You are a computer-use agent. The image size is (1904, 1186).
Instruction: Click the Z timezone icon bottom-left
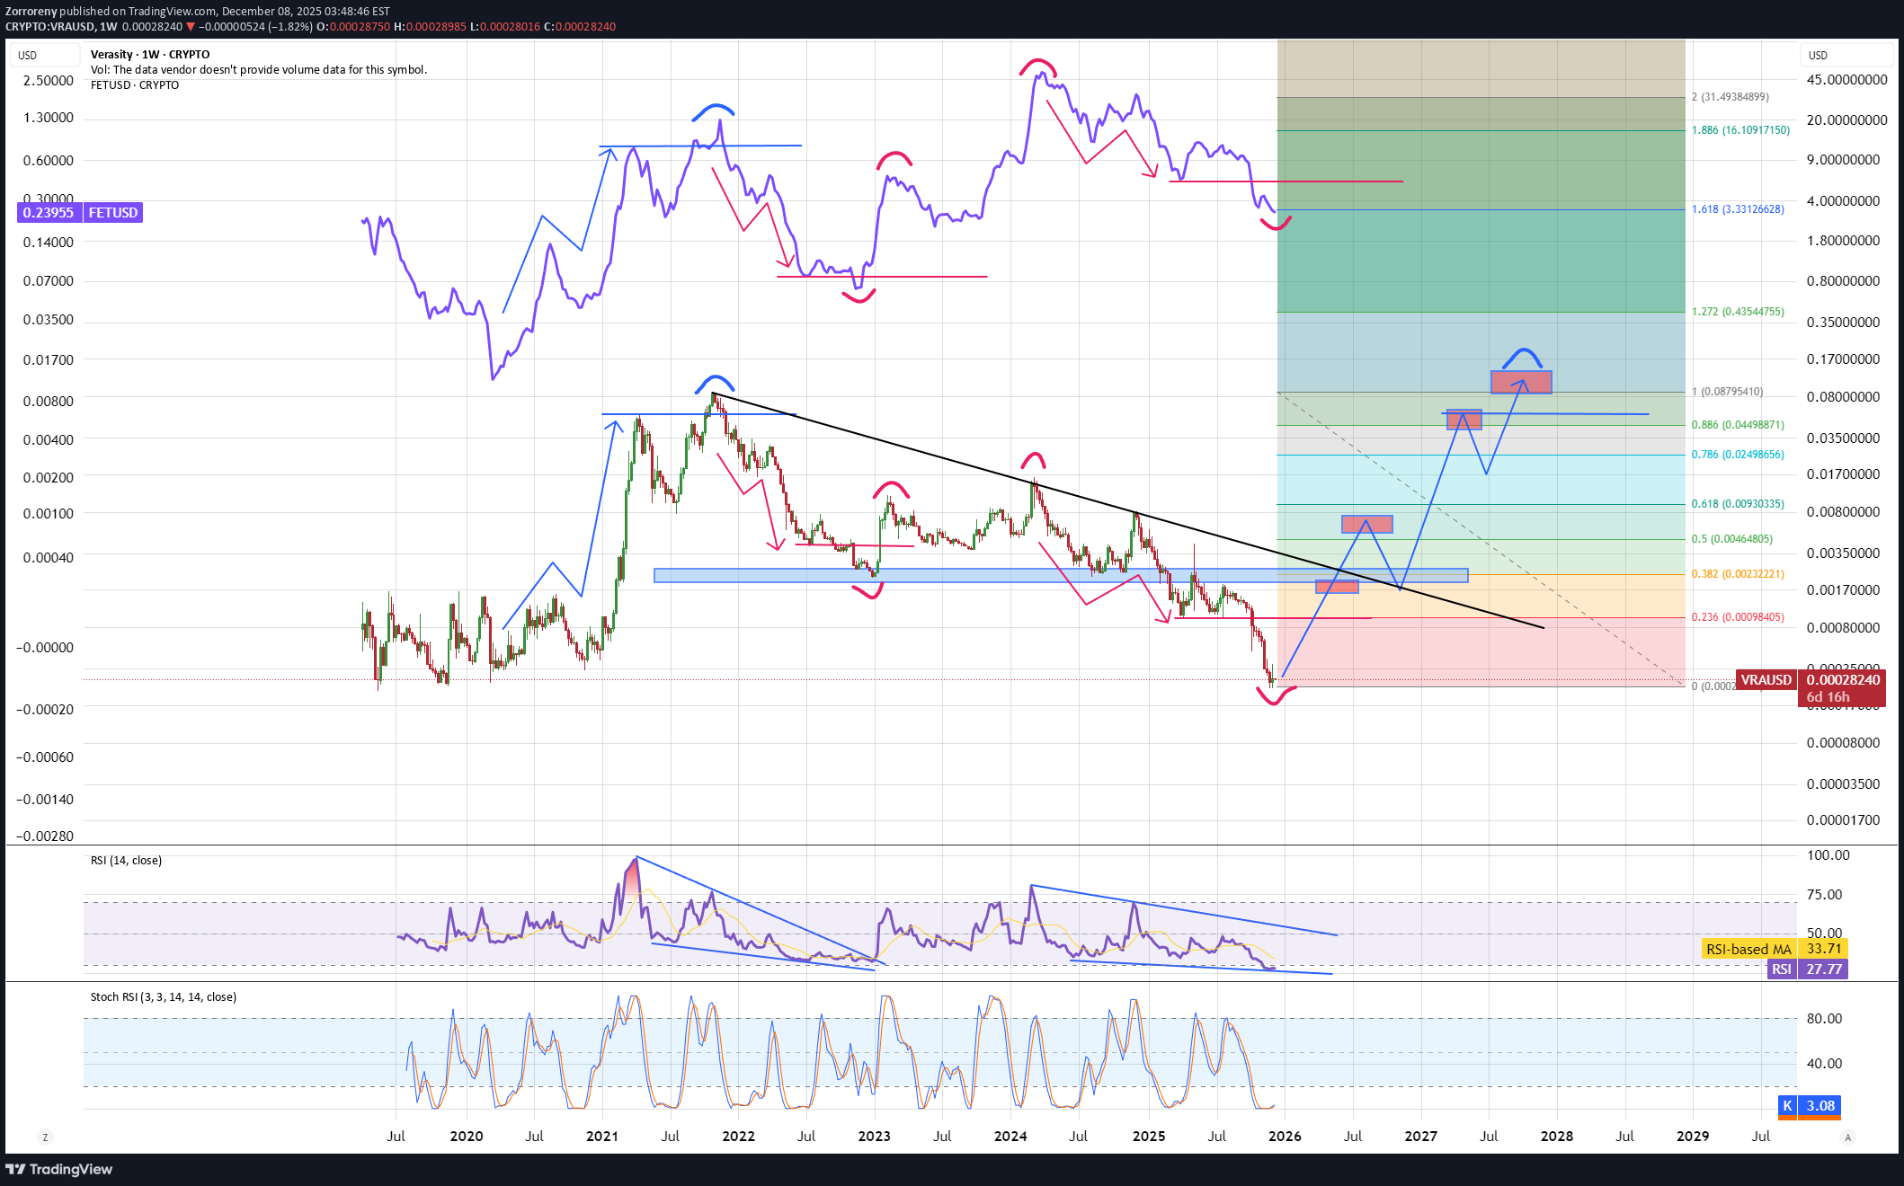coord(45,1137)
